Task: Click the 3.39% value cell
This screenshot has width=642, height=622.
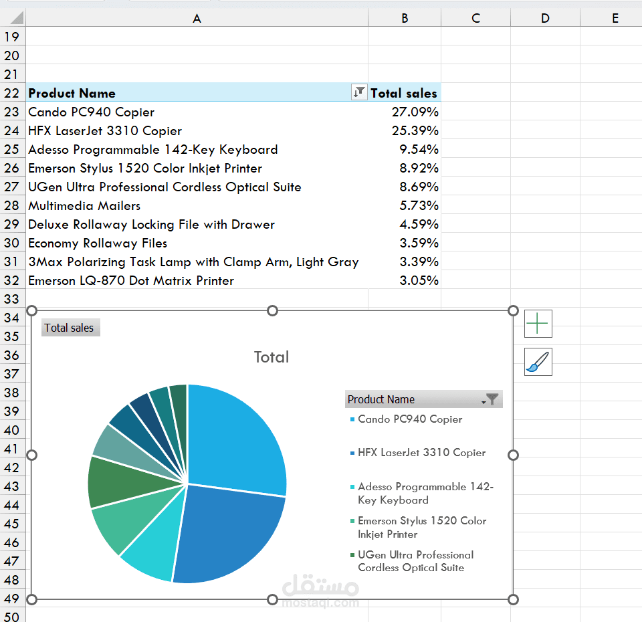Action: 405,262
